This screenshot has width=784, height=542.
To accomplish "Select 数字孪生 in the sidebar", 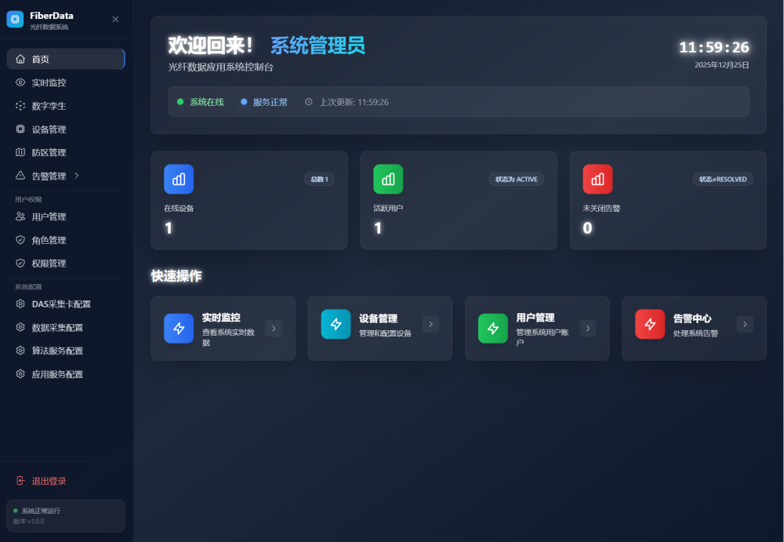I will (49, 106).
